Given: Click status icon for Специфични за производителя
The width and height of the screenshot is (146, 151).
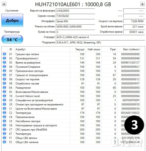Looking at the screenshot, I should coord(4,100).
